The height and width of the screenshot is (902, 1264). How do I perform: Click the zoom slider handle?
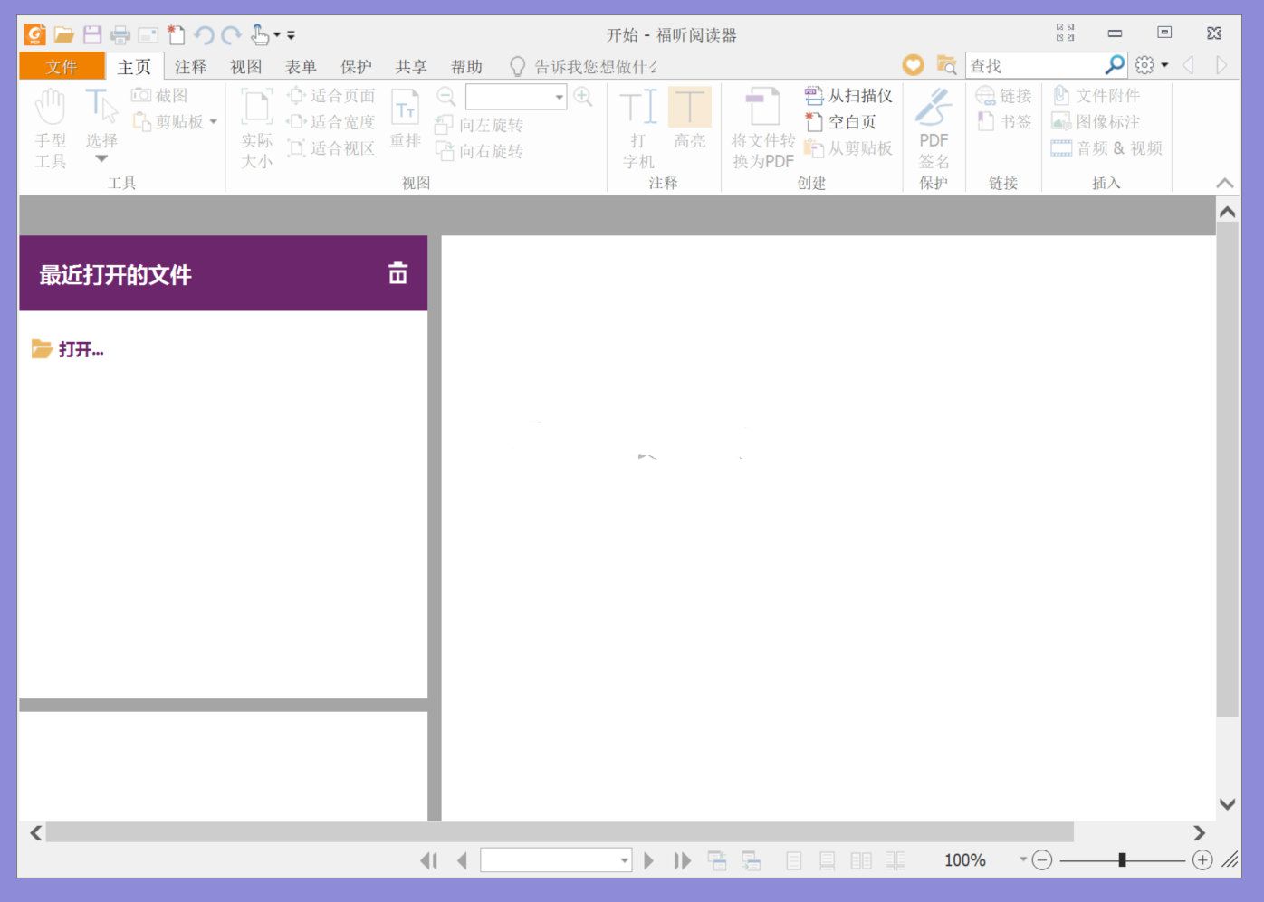click(1122, 860)
